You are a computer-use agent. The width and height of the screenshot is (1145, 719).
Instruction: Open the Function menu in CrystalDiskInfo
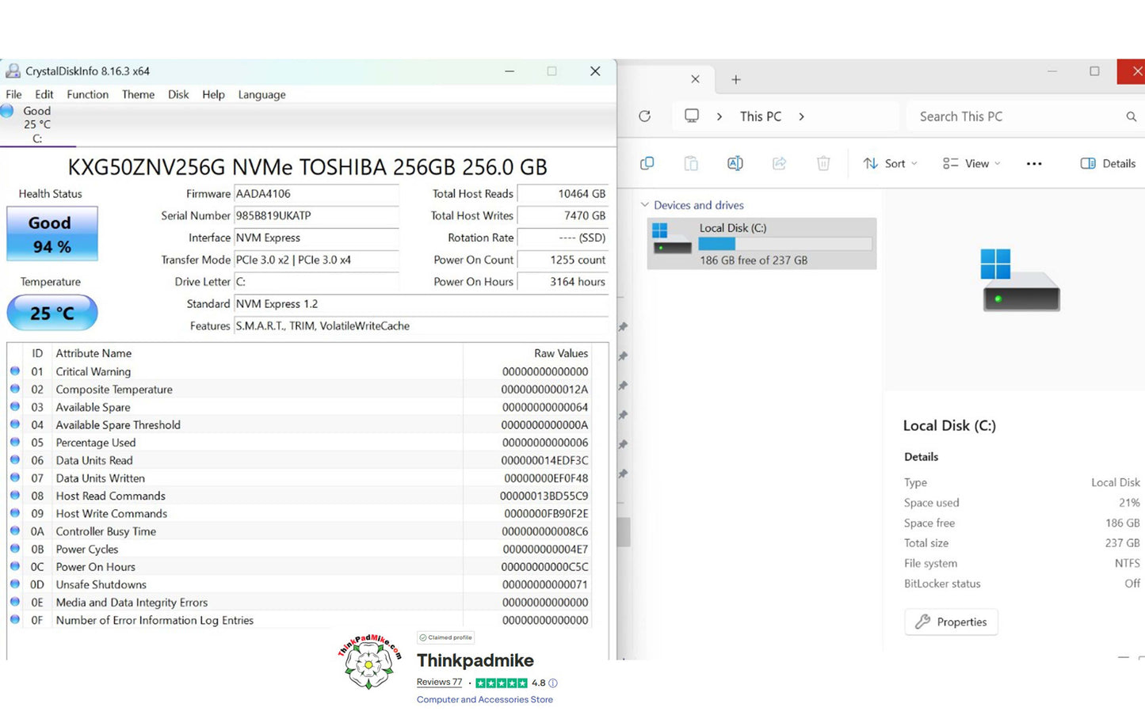pos(87,94)
